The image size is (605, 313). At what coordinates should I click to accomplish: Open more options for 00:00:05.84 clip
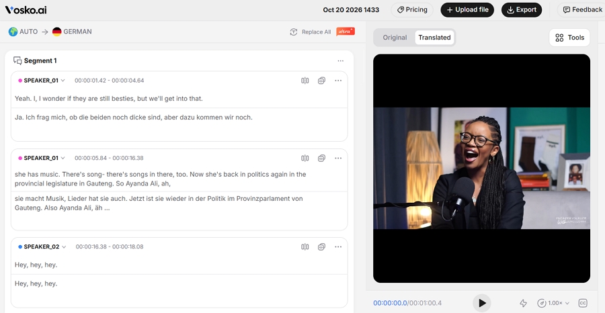coord(338,158)
